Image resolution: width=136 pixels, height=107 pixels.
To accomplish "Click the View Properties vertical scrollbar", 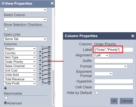I will point(53,87).
